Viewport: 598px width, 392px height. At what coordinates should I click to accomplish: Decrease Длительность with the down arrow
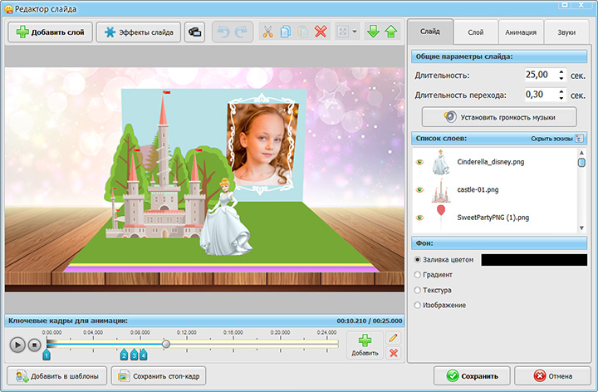pyautogui.click(x=561, y=78)
